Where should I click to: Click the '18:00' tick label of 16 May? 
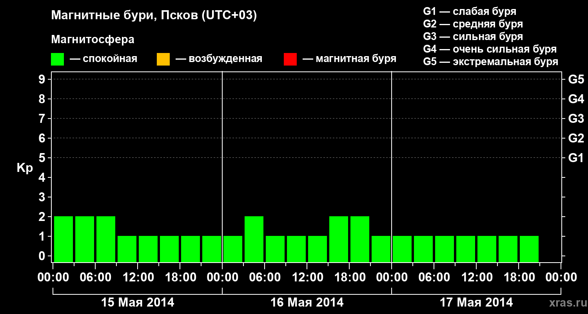350,277
